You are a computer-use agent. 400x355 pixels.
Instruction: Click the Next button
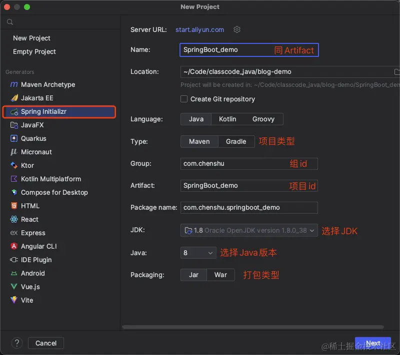(372, 343)
